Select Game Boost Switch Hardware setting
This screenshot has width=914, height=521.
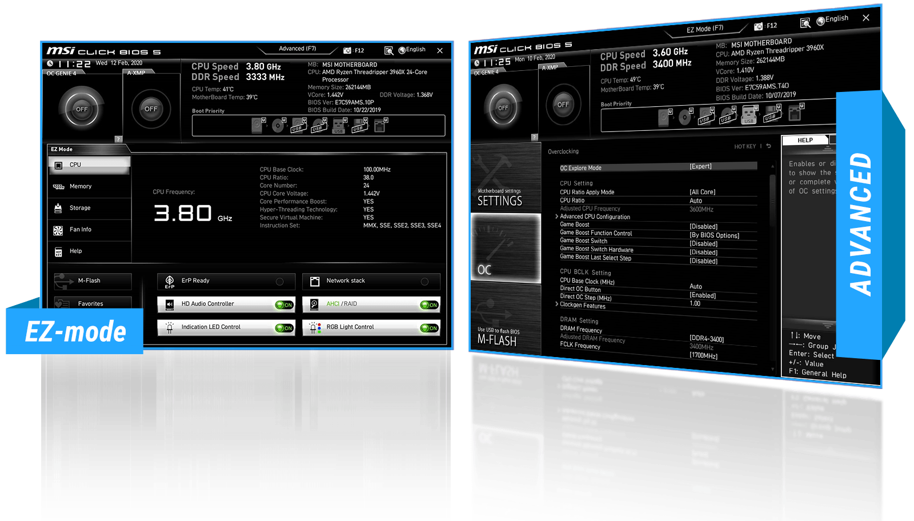658,251
